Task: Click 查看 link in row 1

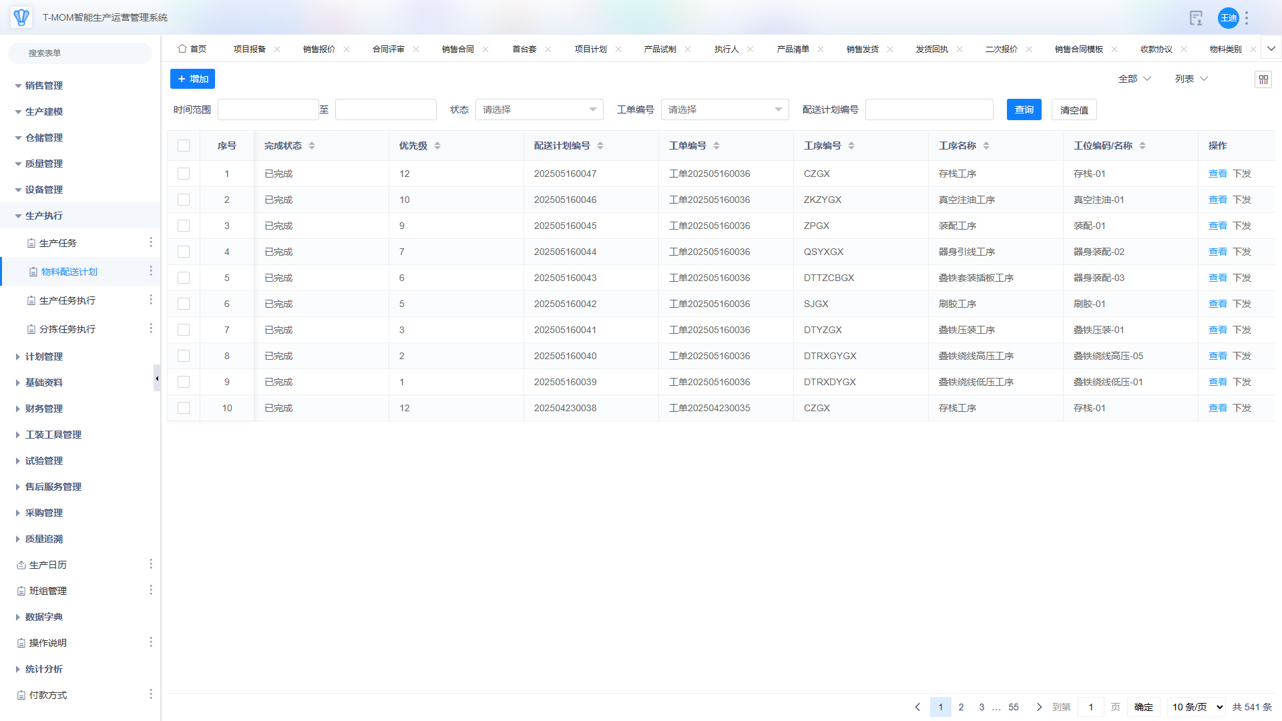Action: (x=1217, y=174)
